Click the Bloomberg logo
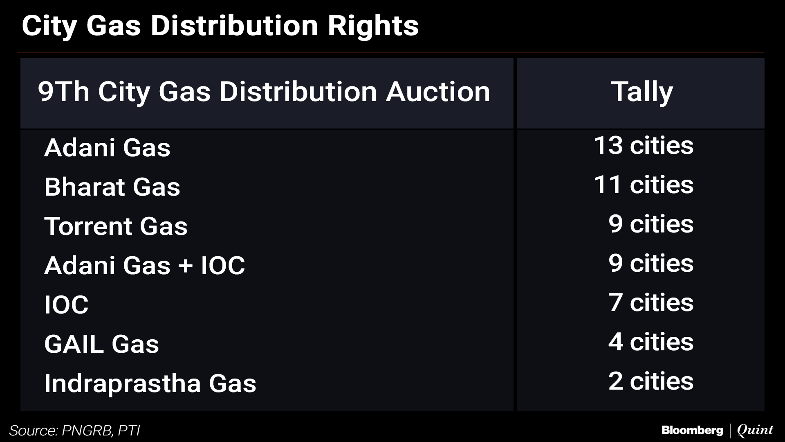Image resolution: width=785 pixels, height=442 pixels. tap(692, 431)
